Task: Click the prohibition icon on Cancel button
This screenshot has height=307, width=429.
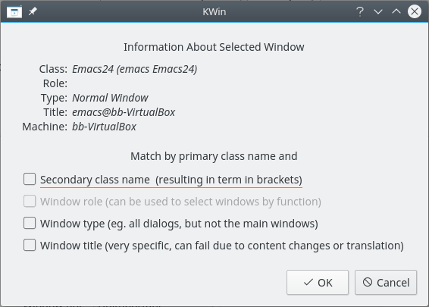Action: tap(368, 282)
